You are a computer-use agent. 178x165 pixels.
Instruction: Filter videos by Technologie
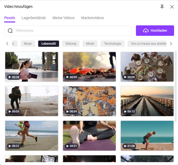pos(112,44)
